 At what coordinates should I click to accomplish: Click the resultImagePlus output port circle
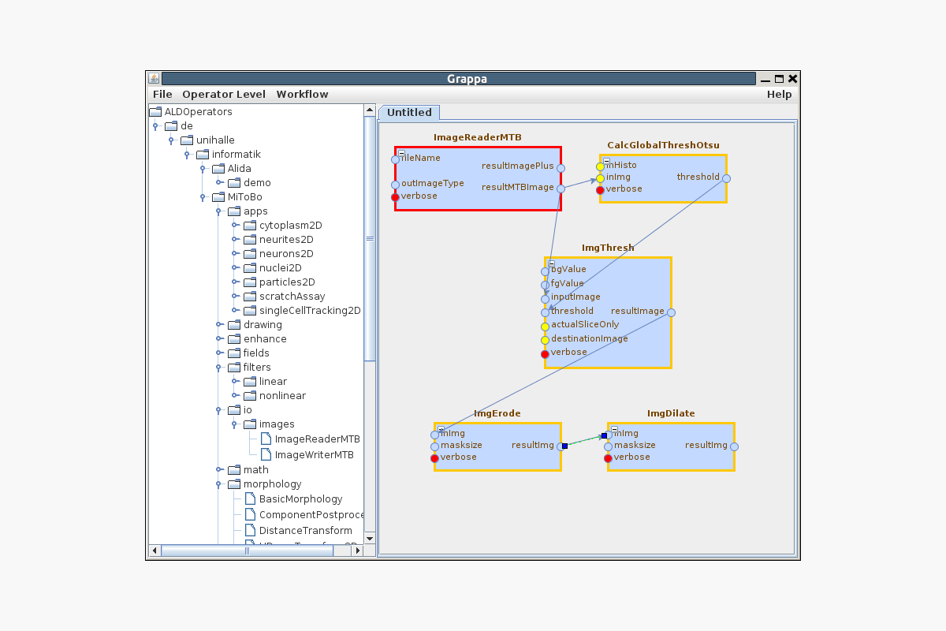point(561,168)
